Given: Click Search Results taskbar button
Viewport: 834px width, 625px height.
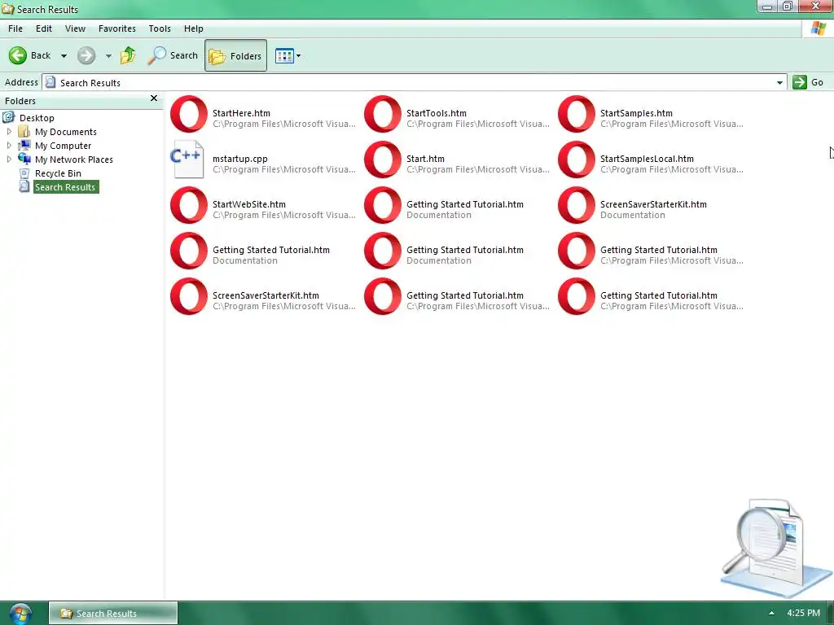Looking at the screenshot, I should (x=113, y=614).
